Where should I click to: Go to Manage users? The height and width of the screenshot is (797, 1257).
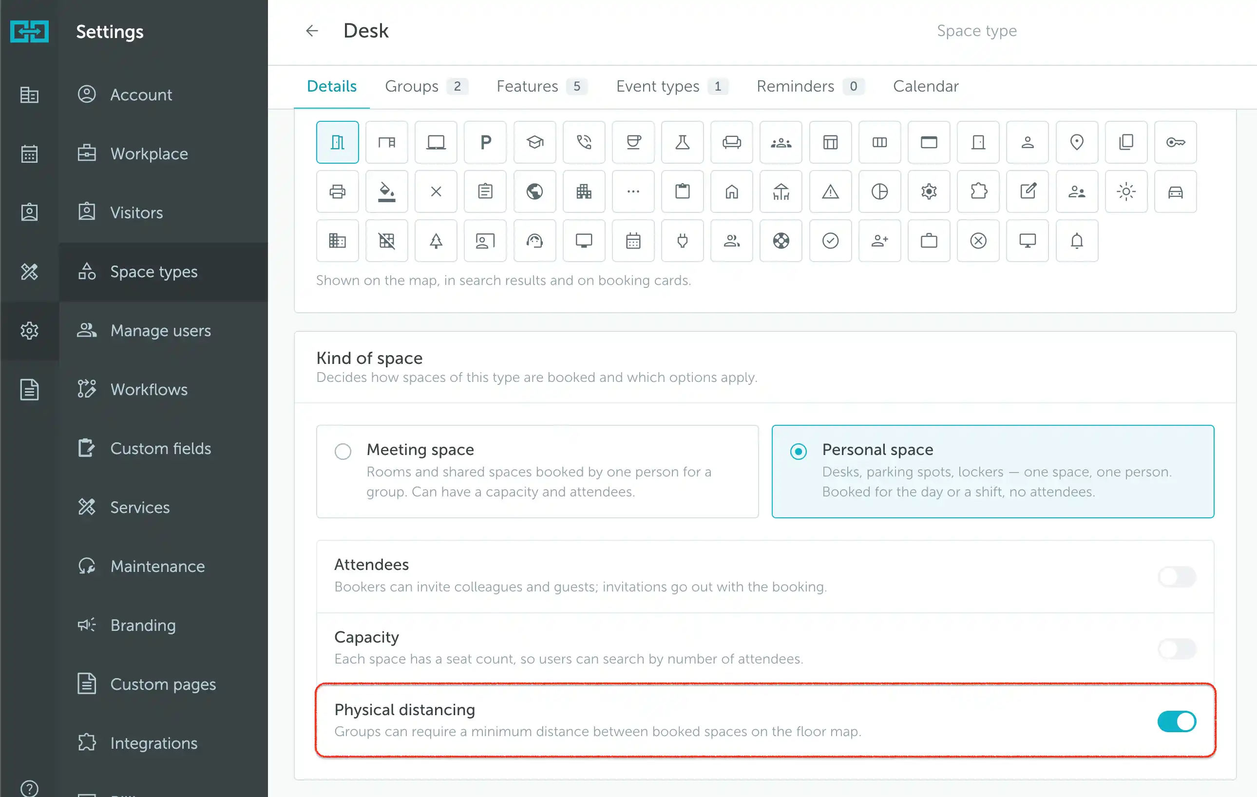click(163, 330)
